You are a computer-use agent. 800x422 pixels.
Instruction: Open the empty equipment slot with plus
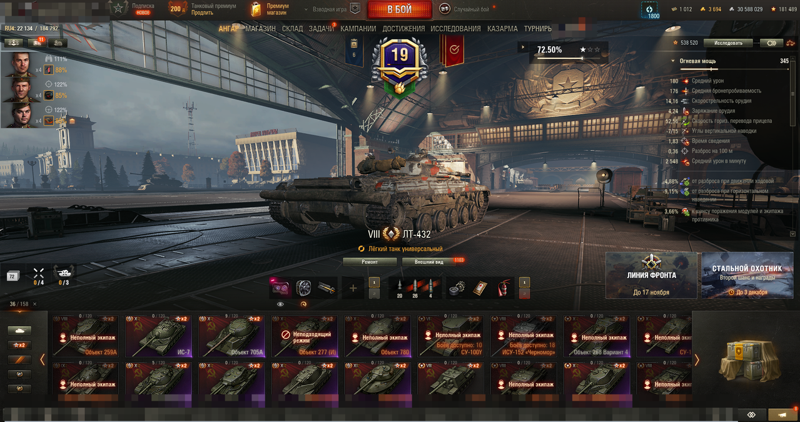(x=353, y=288)
